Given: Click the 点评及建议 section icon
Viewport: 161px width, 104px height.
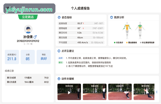Looking at the screenshot, I should (x=59, y=51).
